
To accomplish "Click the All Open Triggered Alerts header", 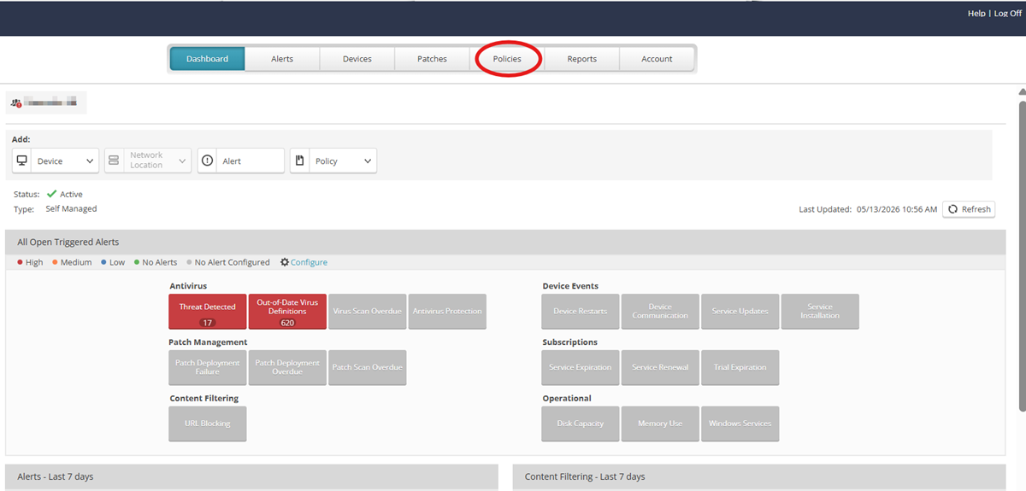I will click(505, 242).
